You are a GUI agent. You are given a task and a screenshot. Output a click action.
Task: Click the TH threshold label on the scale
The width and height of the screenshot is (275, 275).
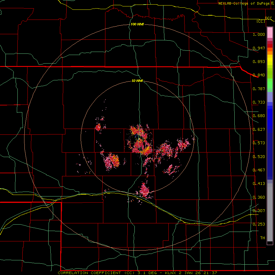point(262,238)
